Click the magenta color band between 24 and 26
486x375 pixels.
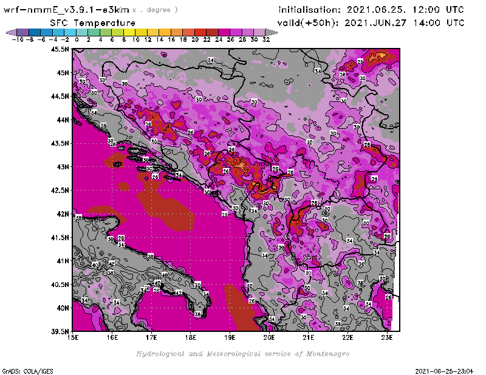(225, 32)
